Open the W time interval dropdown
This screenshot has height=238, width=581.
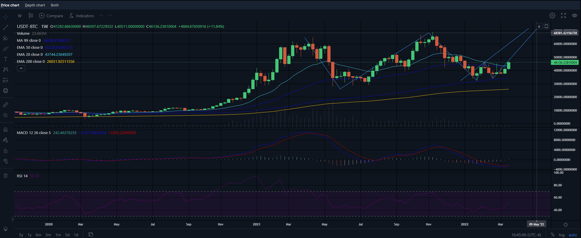pos(20,15)
